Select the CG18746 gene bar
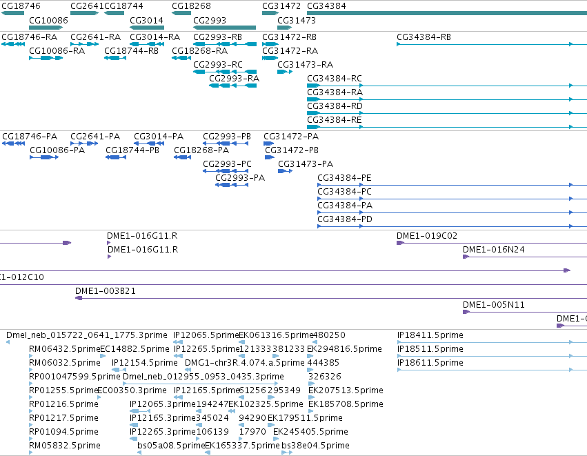587x456 pixels. [x=12, y=13]
